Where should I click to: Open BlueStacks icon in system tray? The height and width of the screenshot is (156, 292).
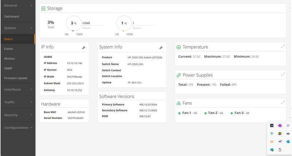click(280, 133)
